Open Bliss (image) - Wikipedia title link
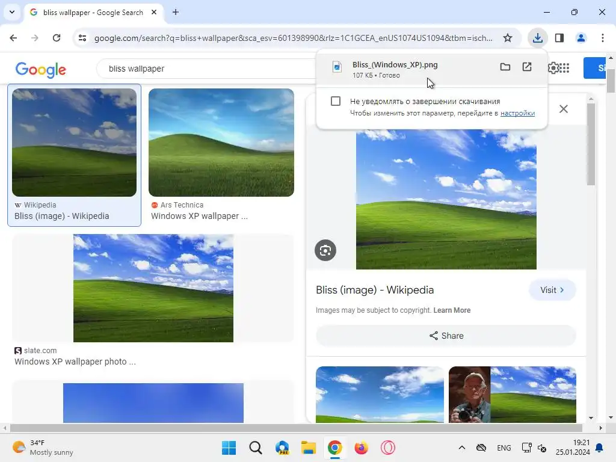 coord(375,290)
